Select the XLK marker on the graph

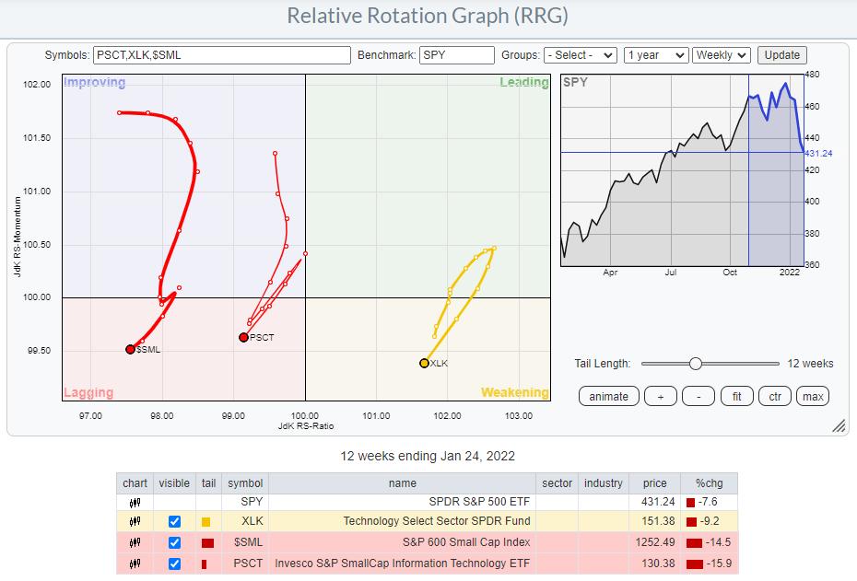[424, 364]
